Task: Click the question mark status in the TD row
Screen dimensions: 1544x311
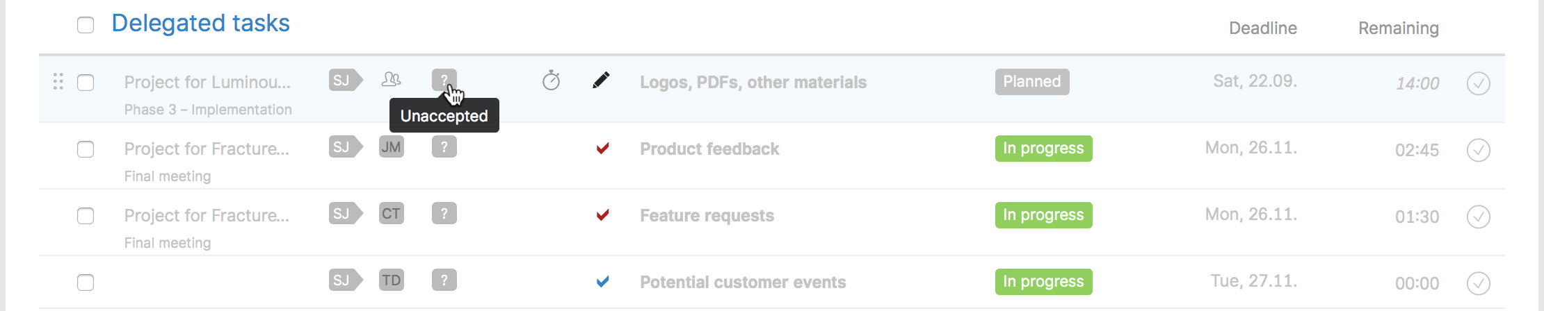Action: click(x=444, y=280)
